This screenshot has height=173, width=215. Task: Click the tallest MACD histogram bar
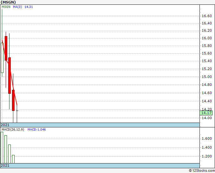pyautogui.click(x=2, y=148)
